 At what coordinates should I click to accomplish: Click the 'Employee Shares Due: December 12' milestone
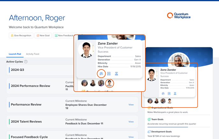(86, 106)
